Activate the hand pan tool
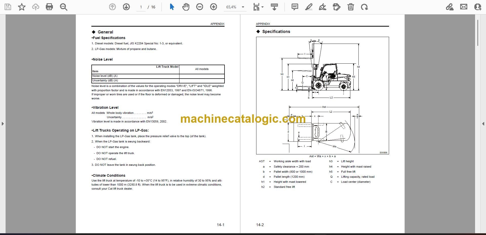The width and height of the screenshot is (486, 235). 186,7
